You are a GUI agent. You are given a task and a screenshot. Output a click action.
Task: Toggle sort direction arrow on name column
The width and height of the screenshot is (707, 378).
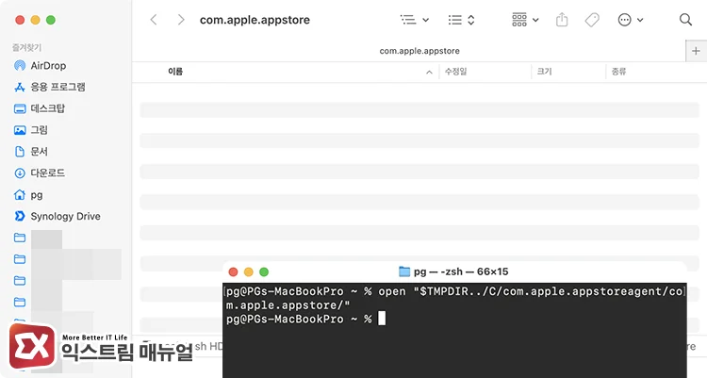click(x=429, y=73)
